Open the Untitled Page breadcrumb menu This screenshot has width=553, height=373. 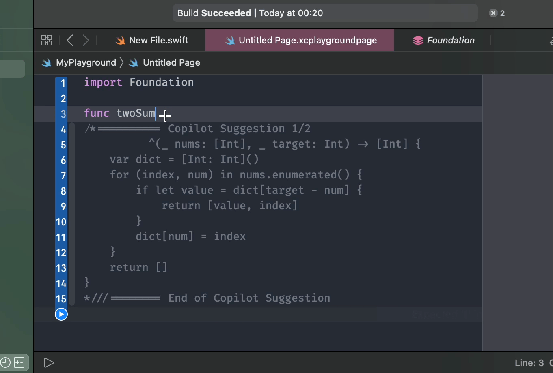click(x=171, y=63)
